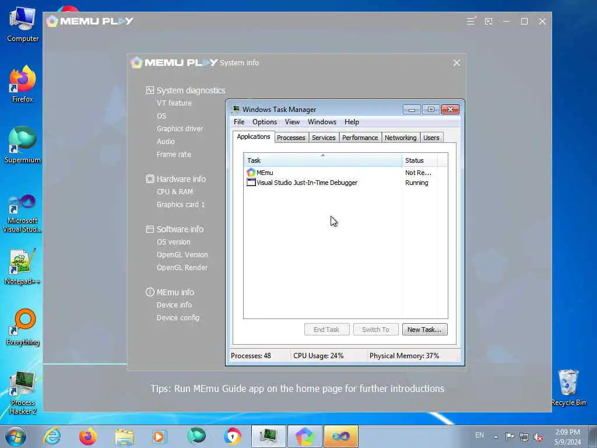Image resolution: width=597 pixels, height=448 pixels.
Task: Click the MEmu Play window-mode icon beside the menu
Action: pos(489,22)
